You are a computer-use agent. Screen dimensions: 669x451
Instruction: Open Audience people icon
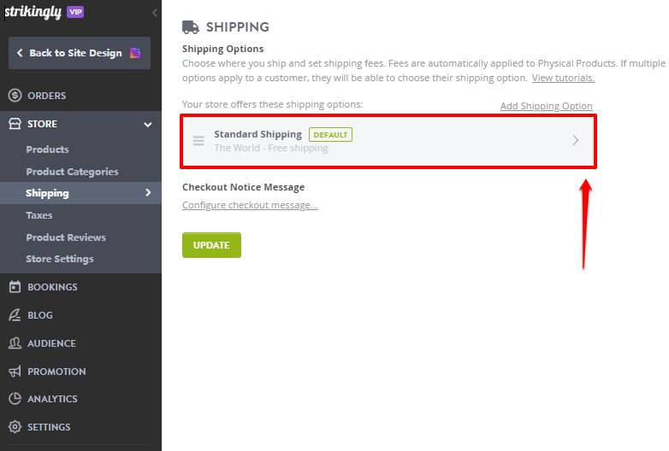[15, 343]
